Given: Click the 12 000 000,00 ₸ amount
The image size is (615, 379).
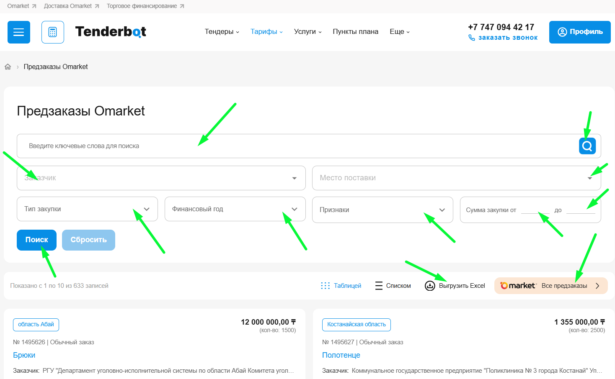Looking at the screenshot, I should point(269,322).
